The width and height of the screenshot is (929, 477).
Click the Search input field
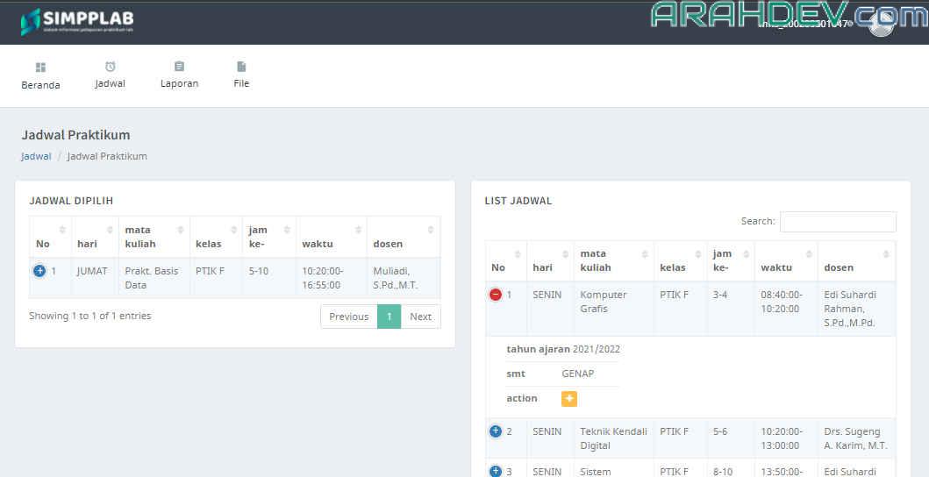[x=837, y=222]
